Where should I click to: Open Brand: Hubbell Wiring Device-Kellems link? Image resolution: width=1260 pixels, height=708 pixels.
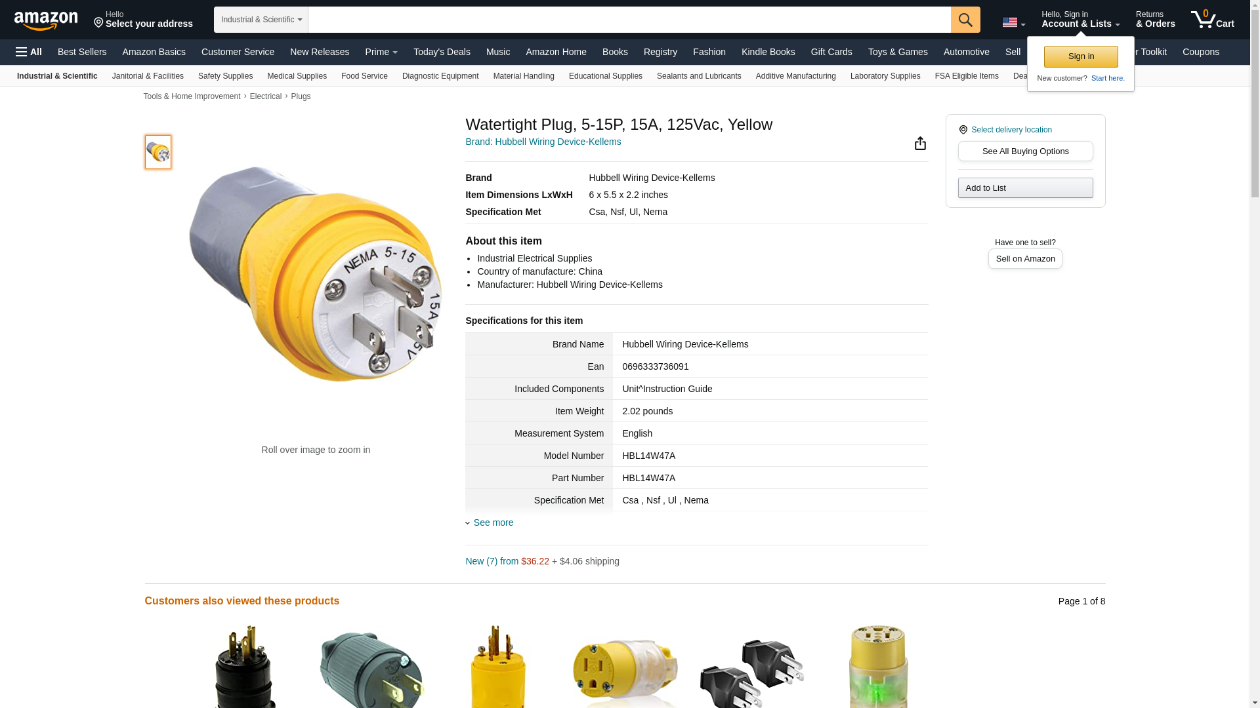(543, 142)
